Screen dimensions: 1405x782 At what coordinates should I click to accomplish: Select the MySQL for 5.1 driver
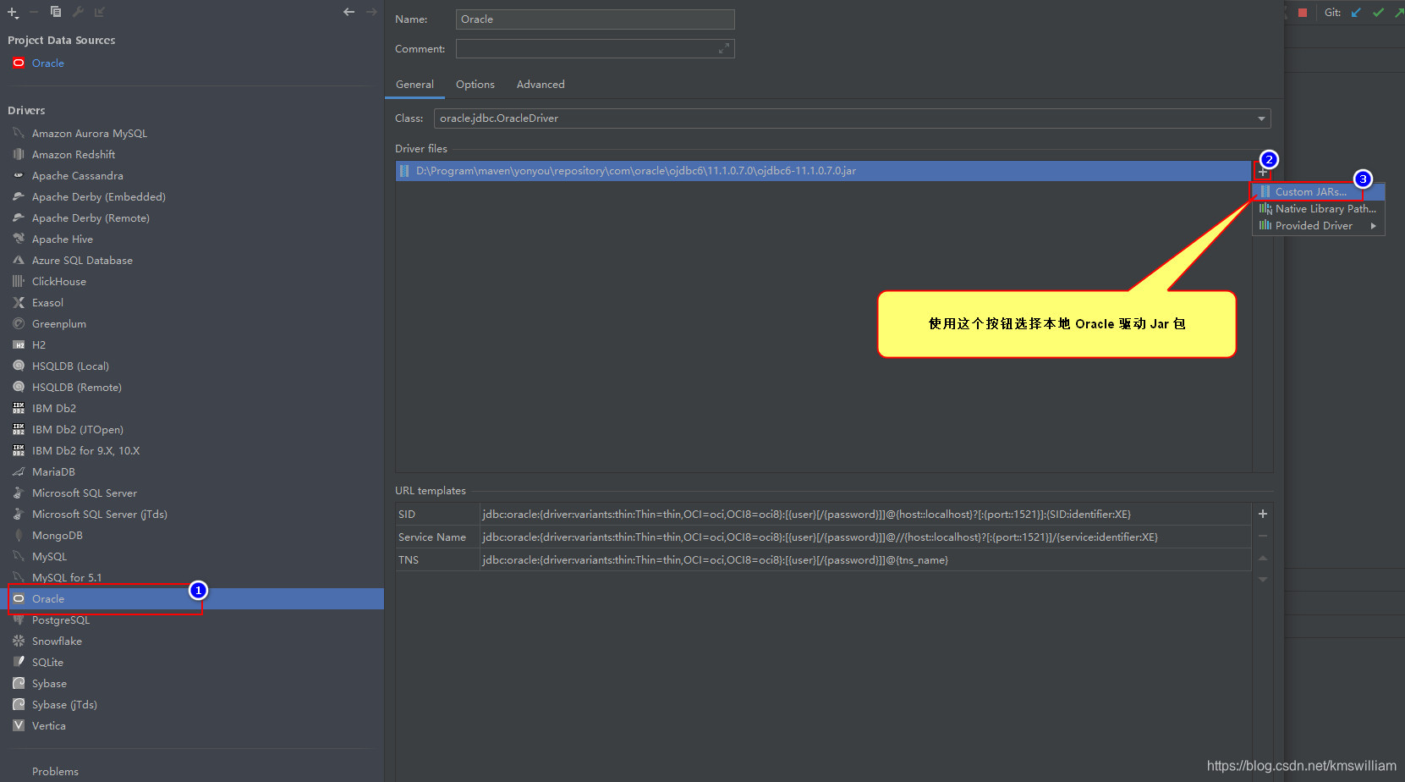[67, 578]
